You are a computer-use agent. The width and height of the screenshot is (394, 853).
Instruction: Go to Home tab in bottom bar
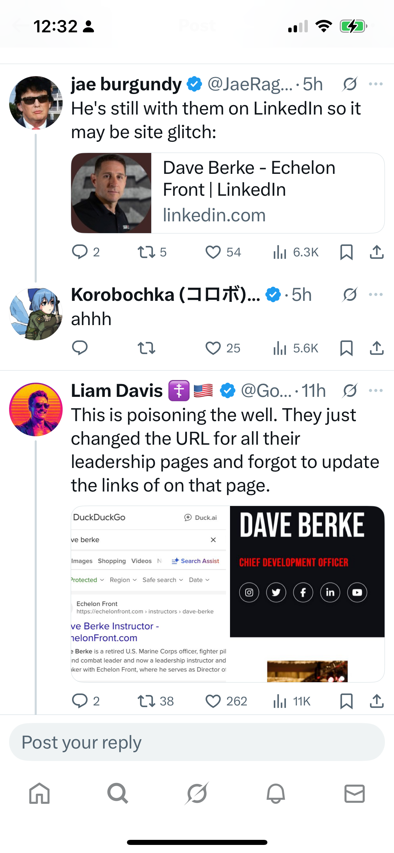pyautogui.click(x=39, y=793)
